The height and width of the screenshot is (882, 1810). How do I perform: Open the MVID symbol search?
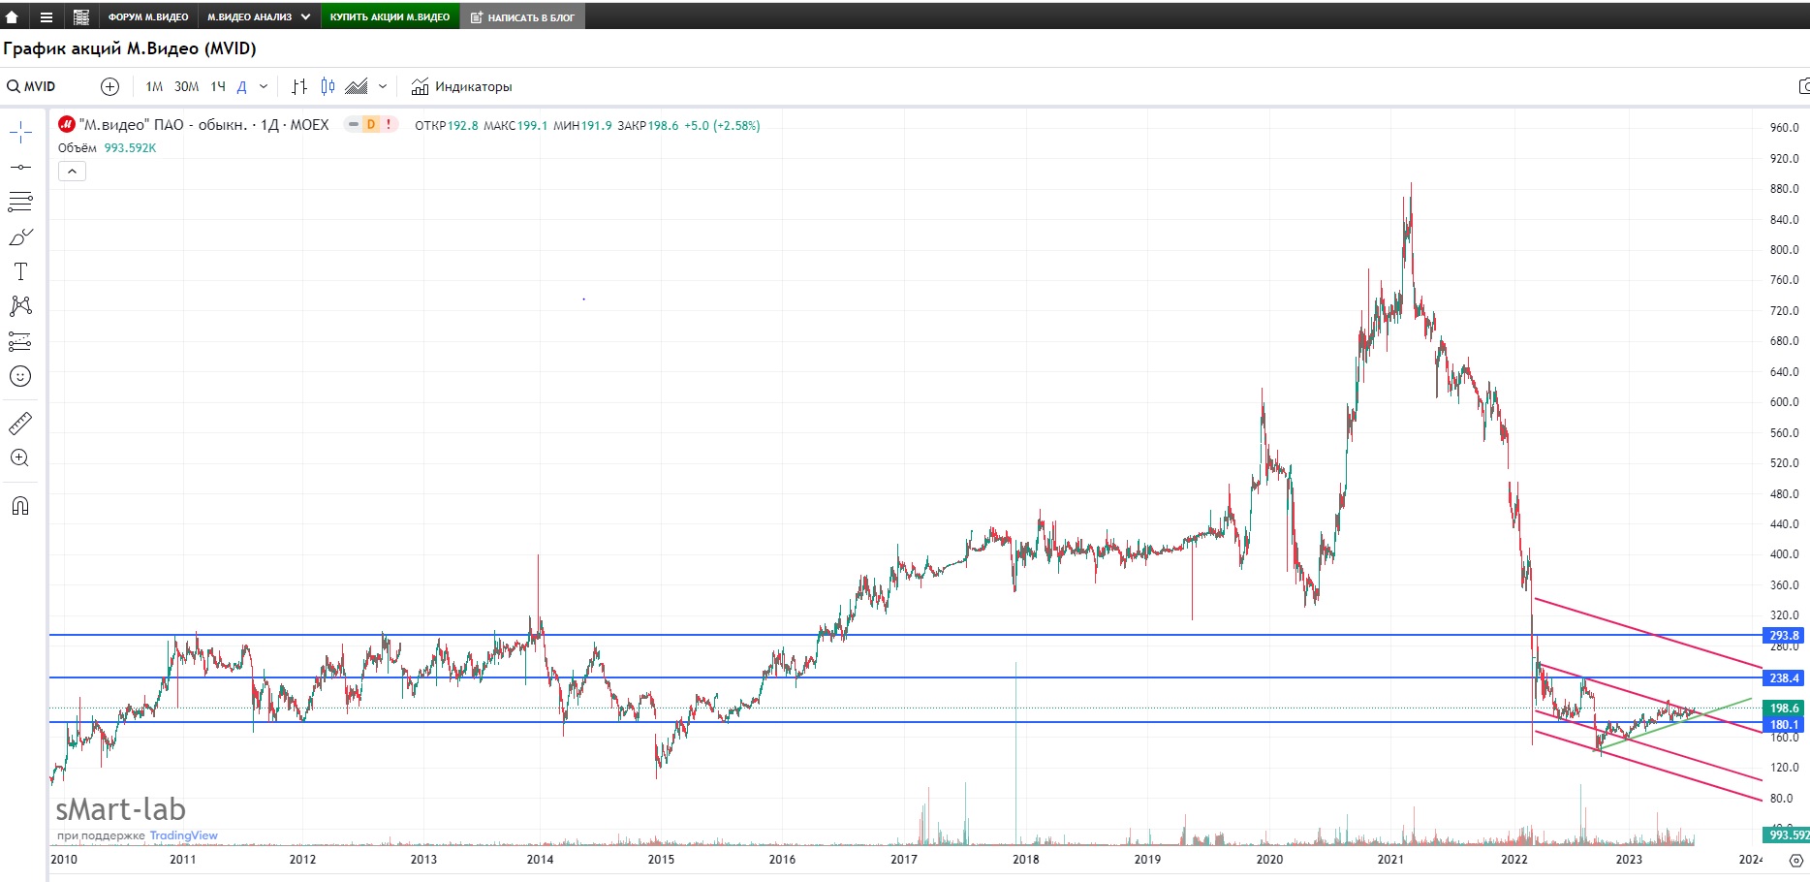[x=32, y=86]
